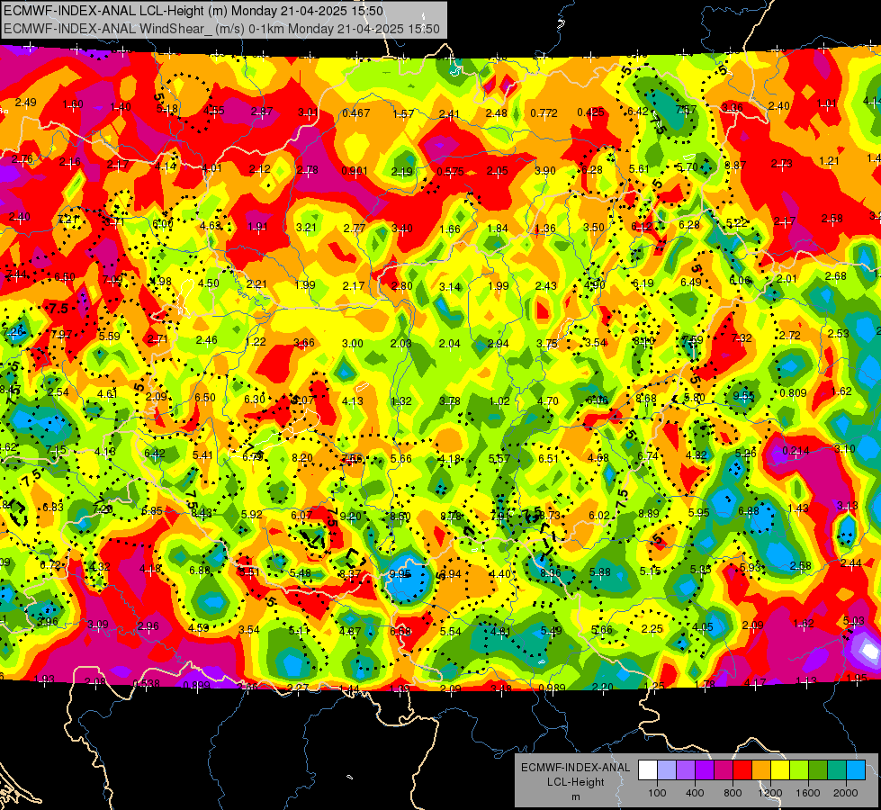Click the wind shear value 8.43
Viewport: 881px width, 810px height.
202,512
